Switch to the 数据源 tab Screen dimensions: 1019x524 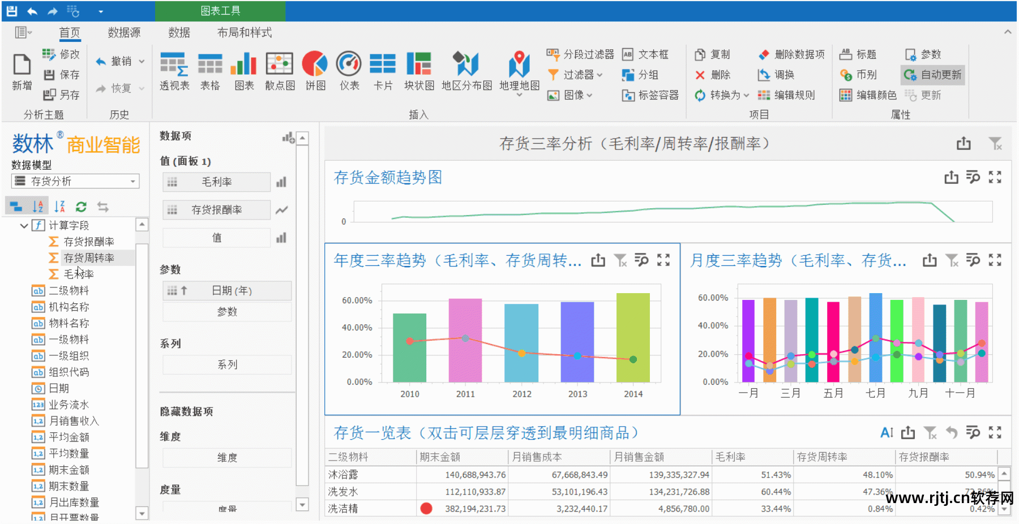coord(124,33)
